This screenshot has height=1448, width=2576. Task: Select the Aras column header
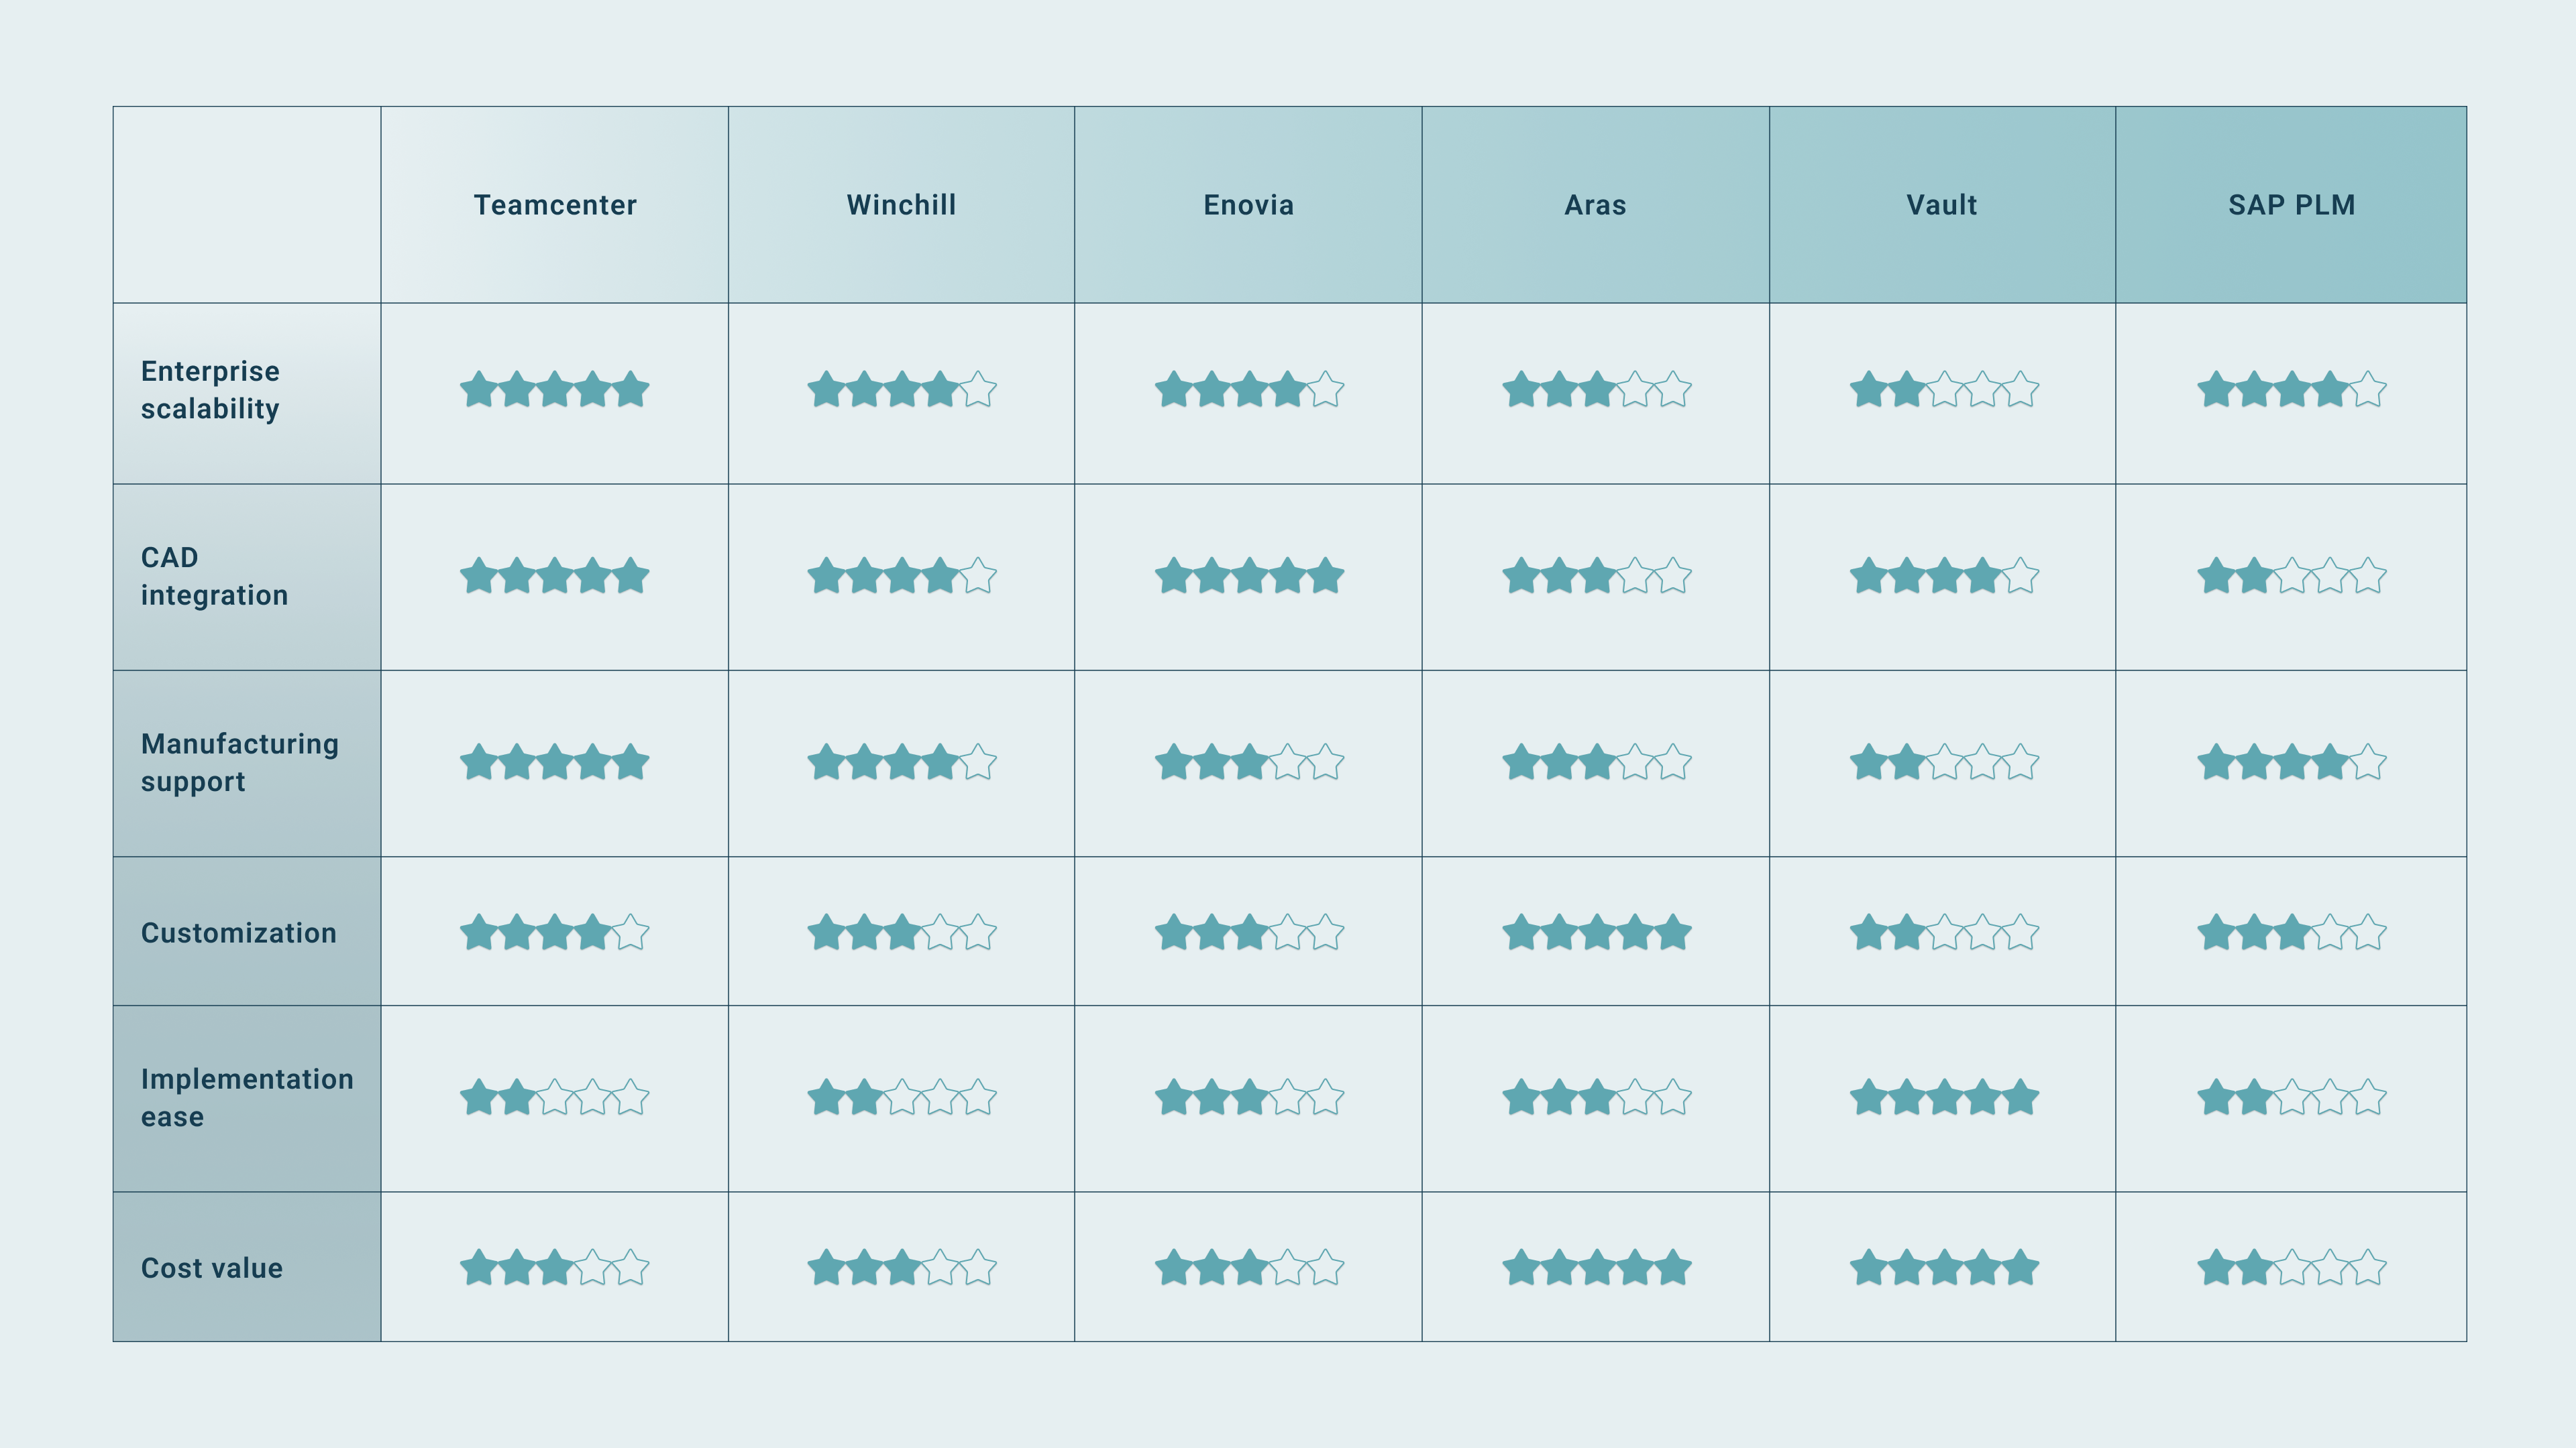click(1595, 205)
